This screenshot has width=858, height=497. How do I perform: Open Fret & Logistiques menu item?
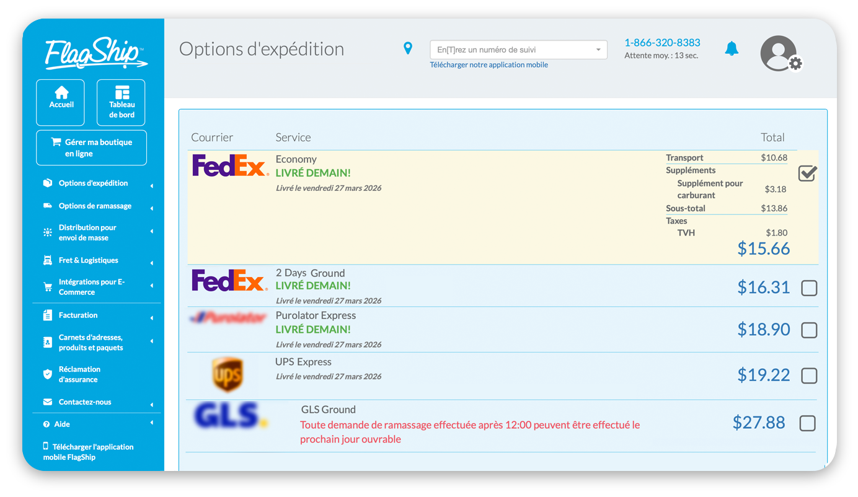coord(89,260)
